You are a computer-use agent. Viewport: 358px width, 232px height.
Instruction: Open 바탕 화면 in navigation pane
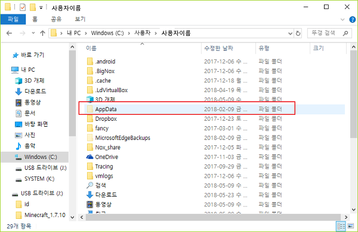pyautogui.click(x=31, y=124)
